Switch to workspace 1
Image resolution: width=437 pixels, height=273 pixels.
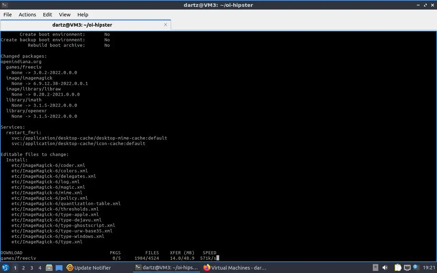[15, 268]
